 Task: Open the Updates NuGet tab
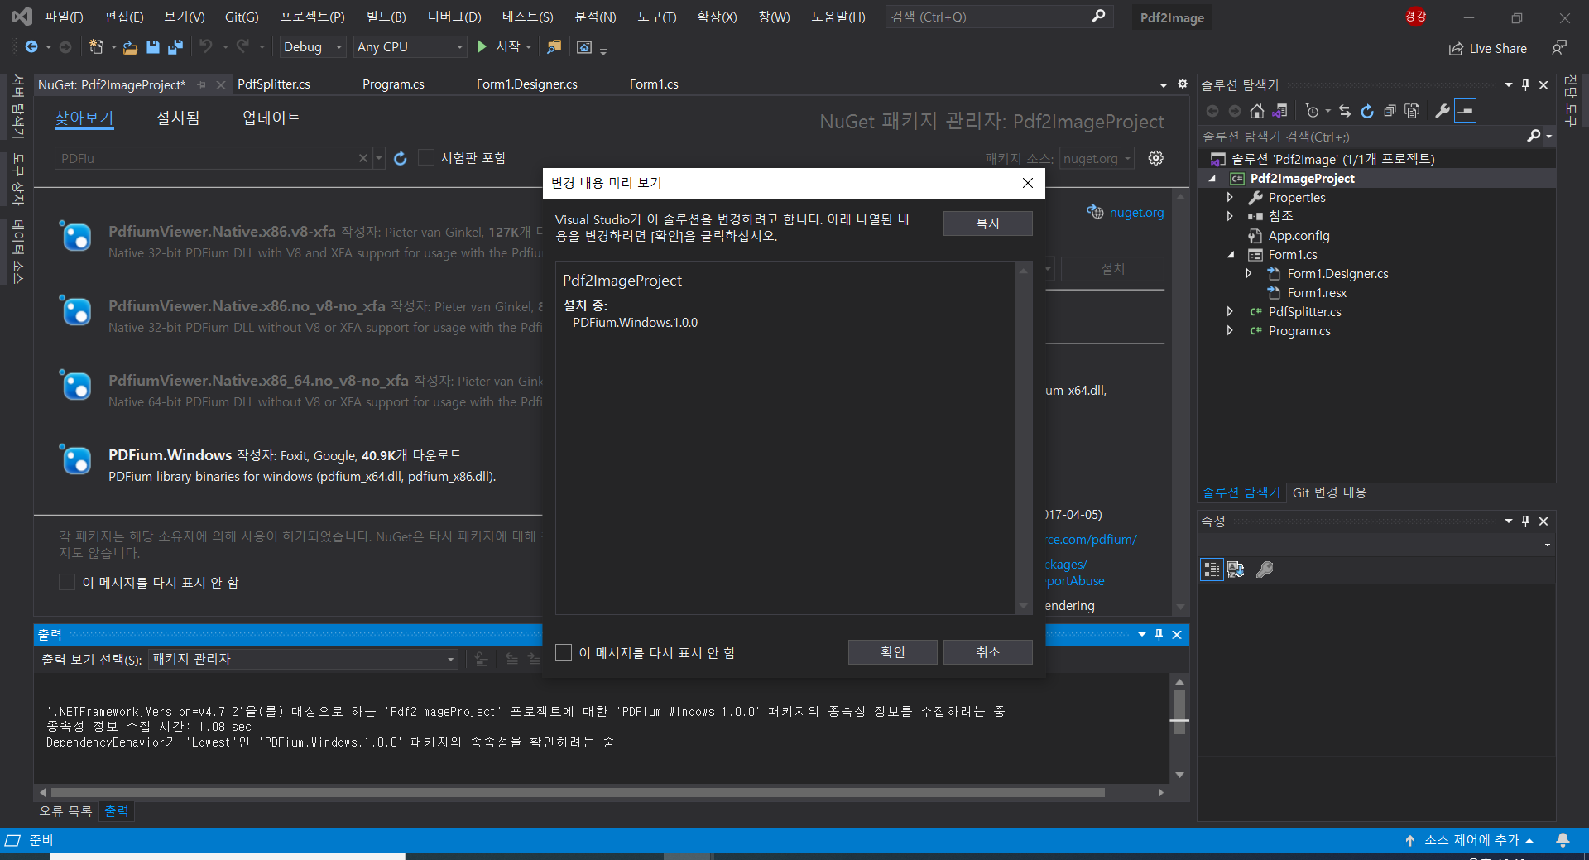tap(271, 118)
